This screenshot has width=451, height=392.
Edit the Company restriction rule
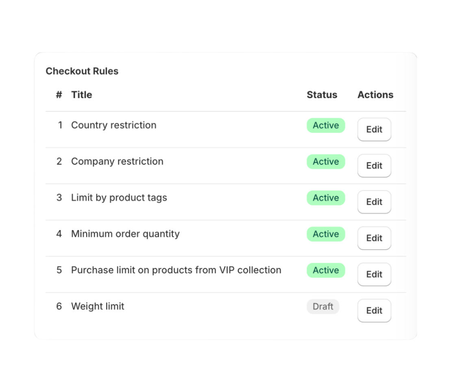(374, 166)
